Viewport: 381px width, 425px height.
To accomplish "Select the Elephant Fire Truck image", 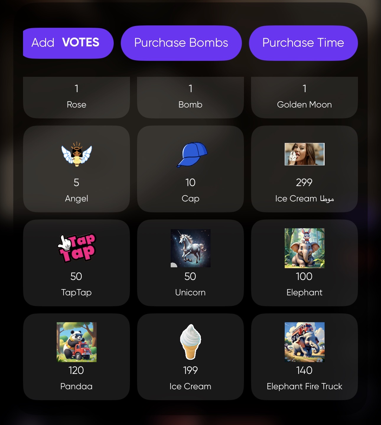I will 305,342.
